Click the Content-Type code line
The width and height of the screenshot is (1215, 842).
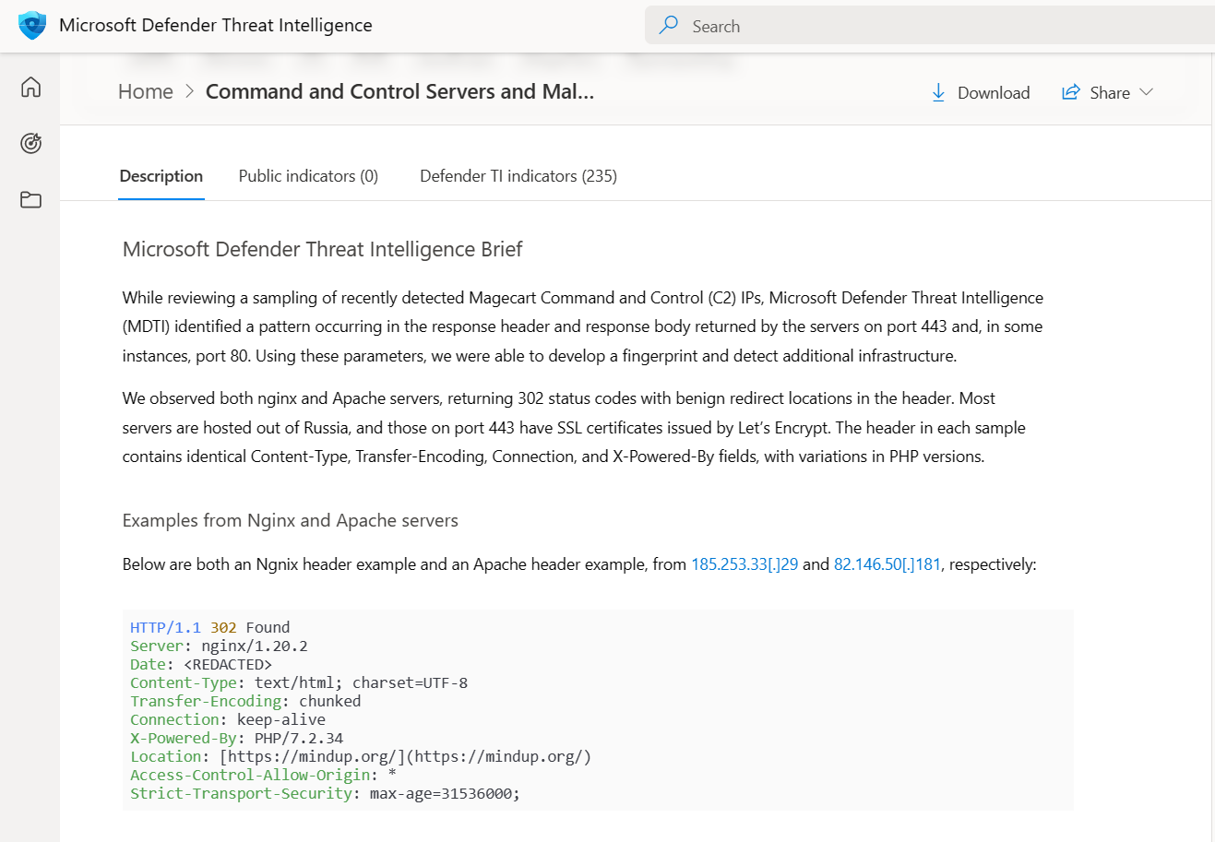[299, 682]
